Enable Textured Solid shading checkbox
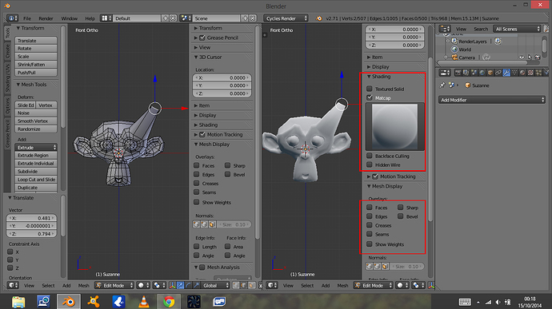The width and height of the screenshot is (552, 309). (x=370, y=89)
